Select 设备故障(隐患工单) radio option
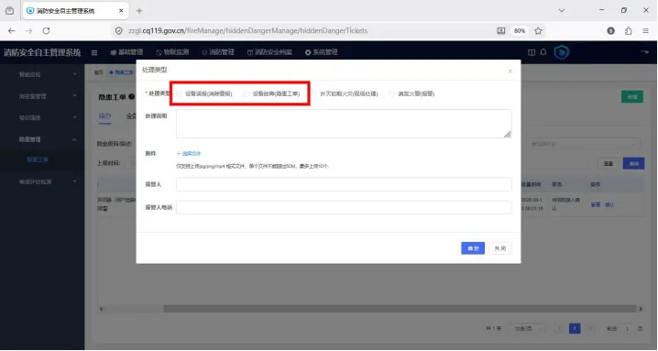Screen dimensions: 658x351 click(271, 93)
